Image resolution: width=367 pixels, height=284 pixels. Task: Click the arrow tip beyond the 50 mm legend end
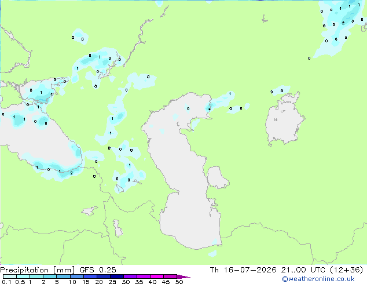185,276
